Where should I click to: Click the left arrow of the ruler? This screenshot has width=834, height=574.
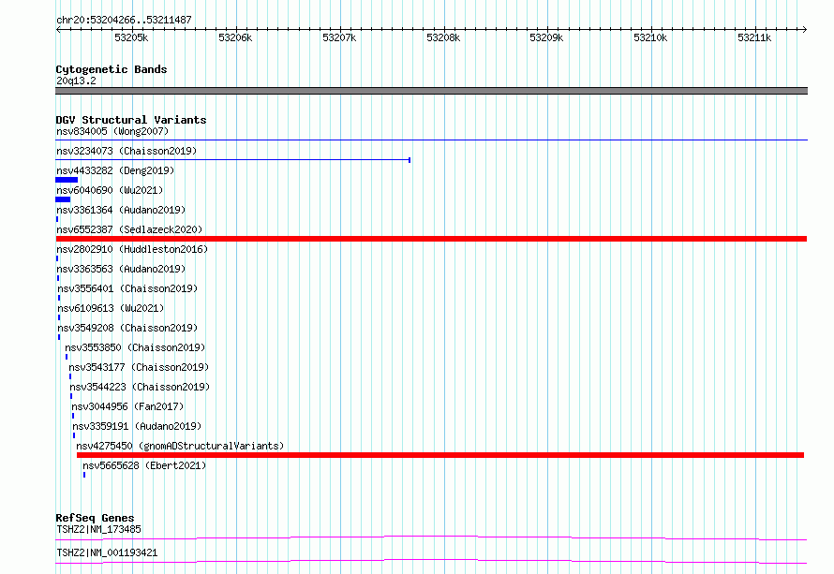[x=58, y=30]
